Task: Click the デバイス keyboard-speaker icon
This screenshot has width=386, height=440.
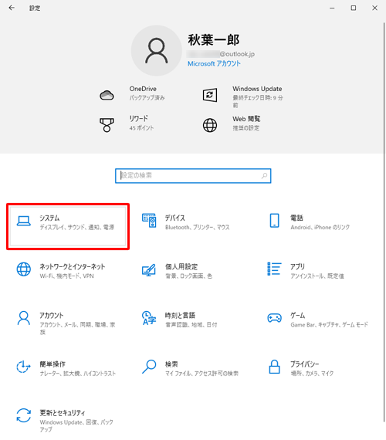Action: [x=149, y=220]
